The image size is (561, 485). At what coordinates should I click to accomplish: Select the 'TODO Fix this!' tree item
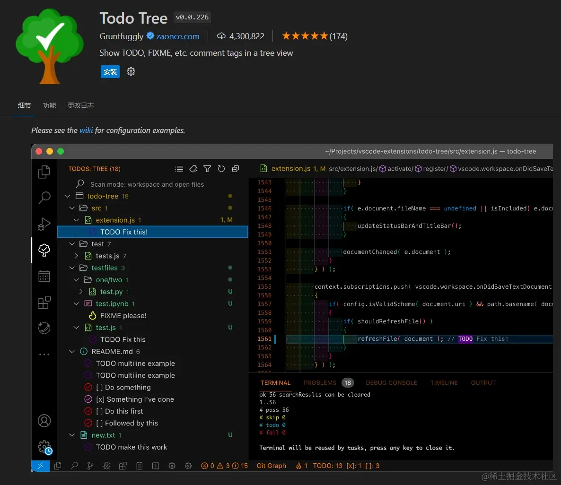pyautogui.click(x=152, y=232)
